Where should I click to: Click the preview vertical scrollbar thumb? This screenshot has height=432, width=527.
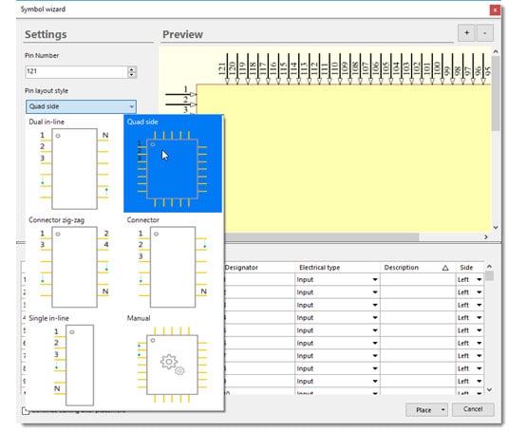(x=496, y=93)
